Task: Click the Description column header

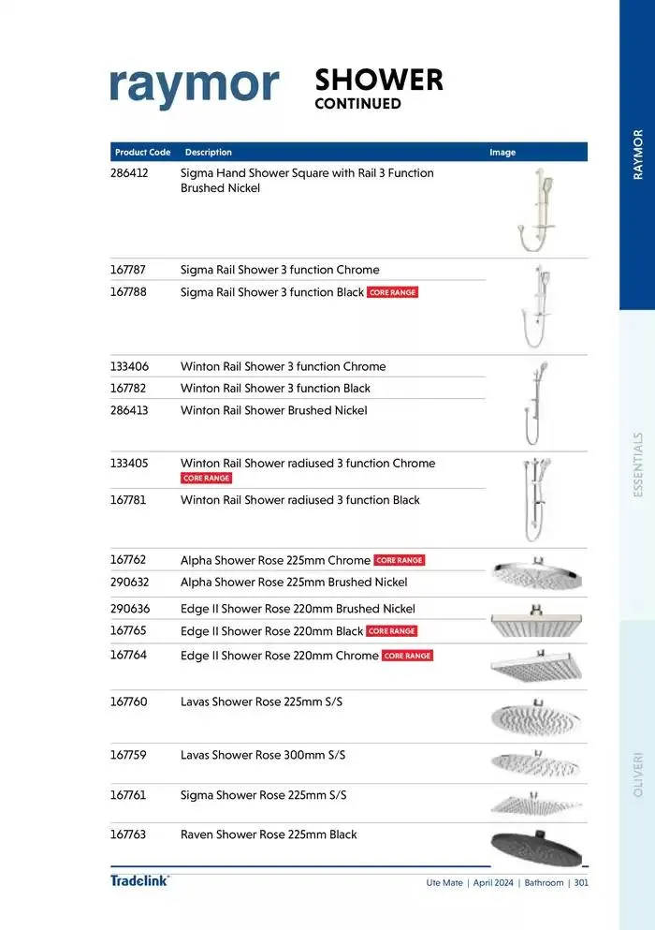Action: [x=209, y=152]
